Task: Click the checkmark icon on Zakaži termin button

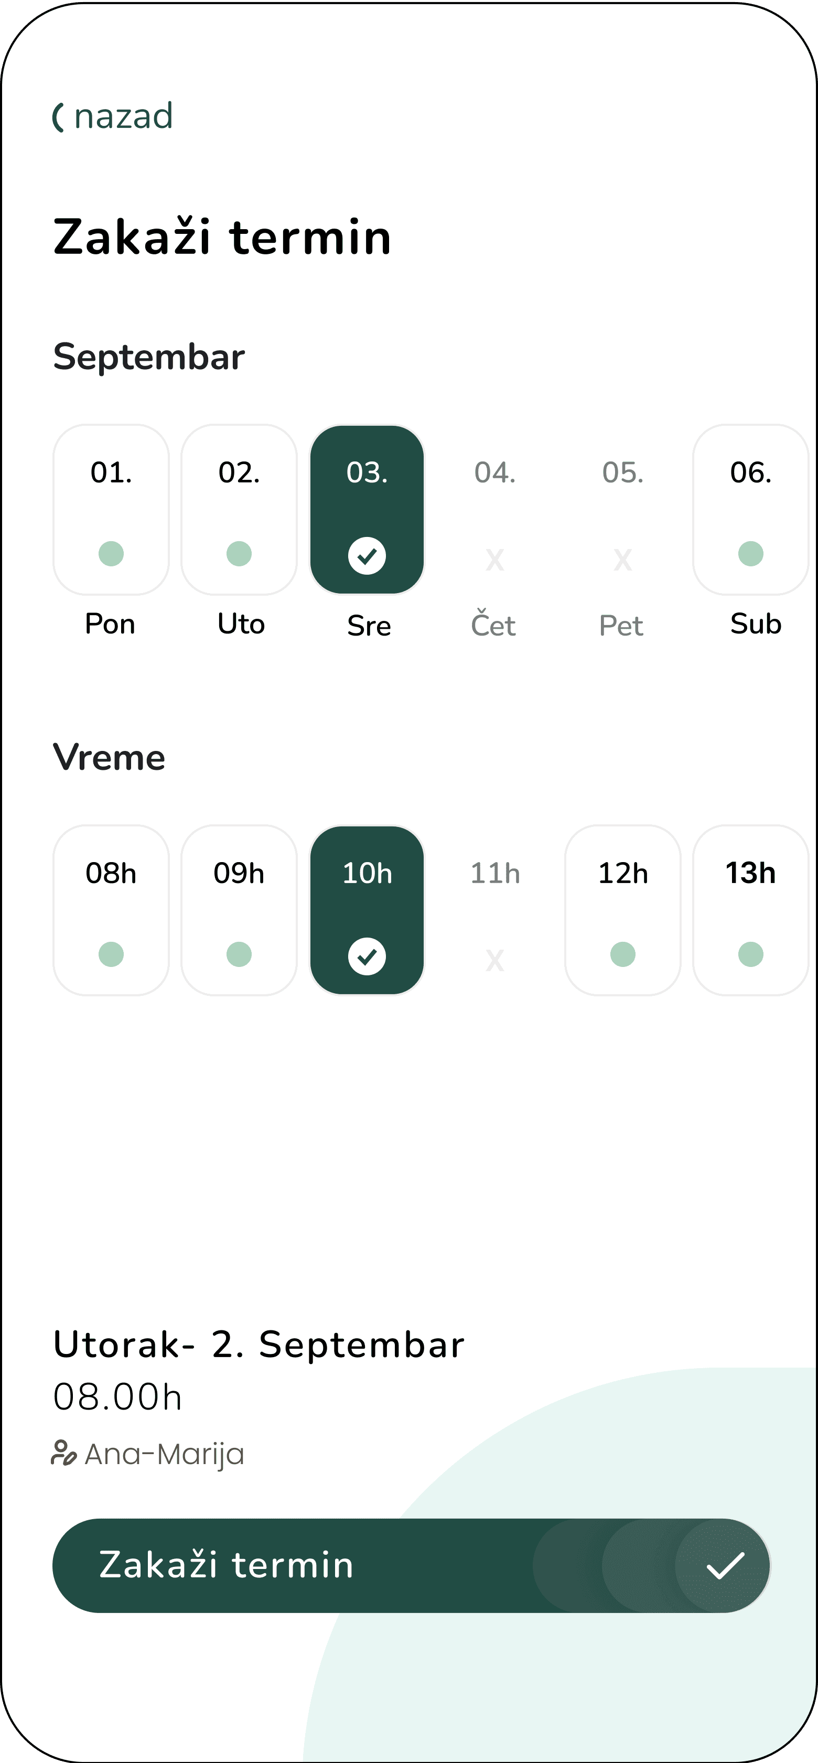Action: coord(724,1565)
